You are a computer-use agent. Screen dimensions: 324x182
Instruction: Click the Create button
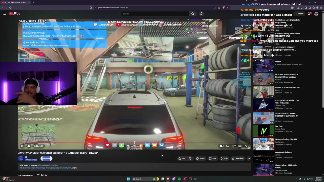pos(299,14)
